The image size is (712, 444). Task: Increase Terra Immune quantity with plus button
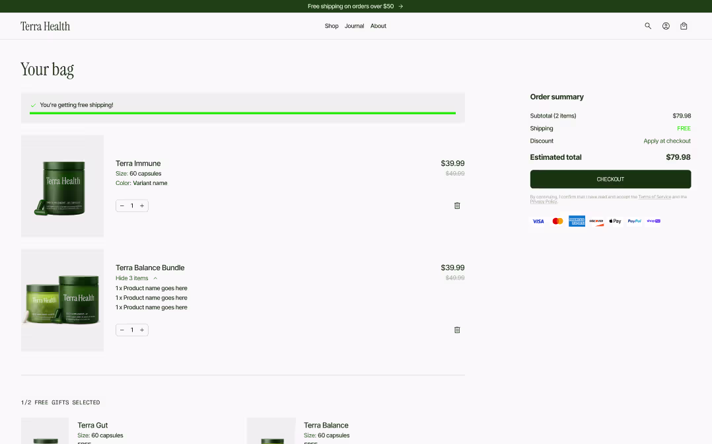(x=142, y=205)
